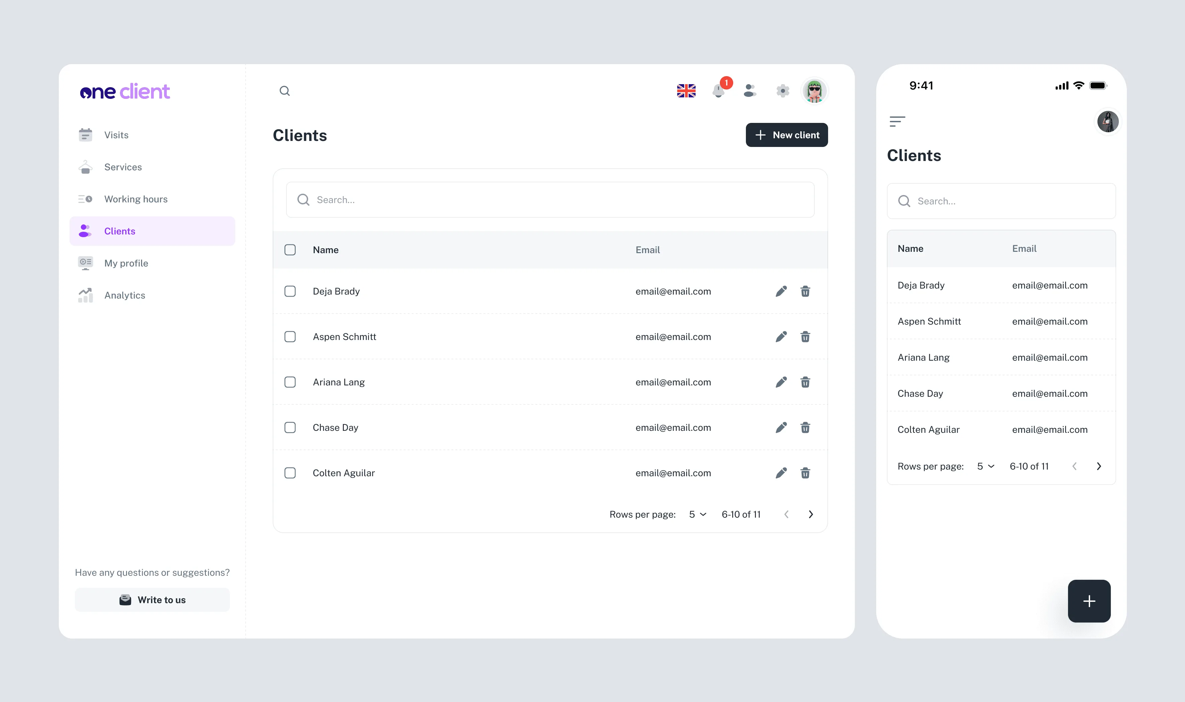Viewport: 1185px width, 702px height.
Task: Tap Aspen Schmitt name in mobile list
Action: [x=929, y=321]
